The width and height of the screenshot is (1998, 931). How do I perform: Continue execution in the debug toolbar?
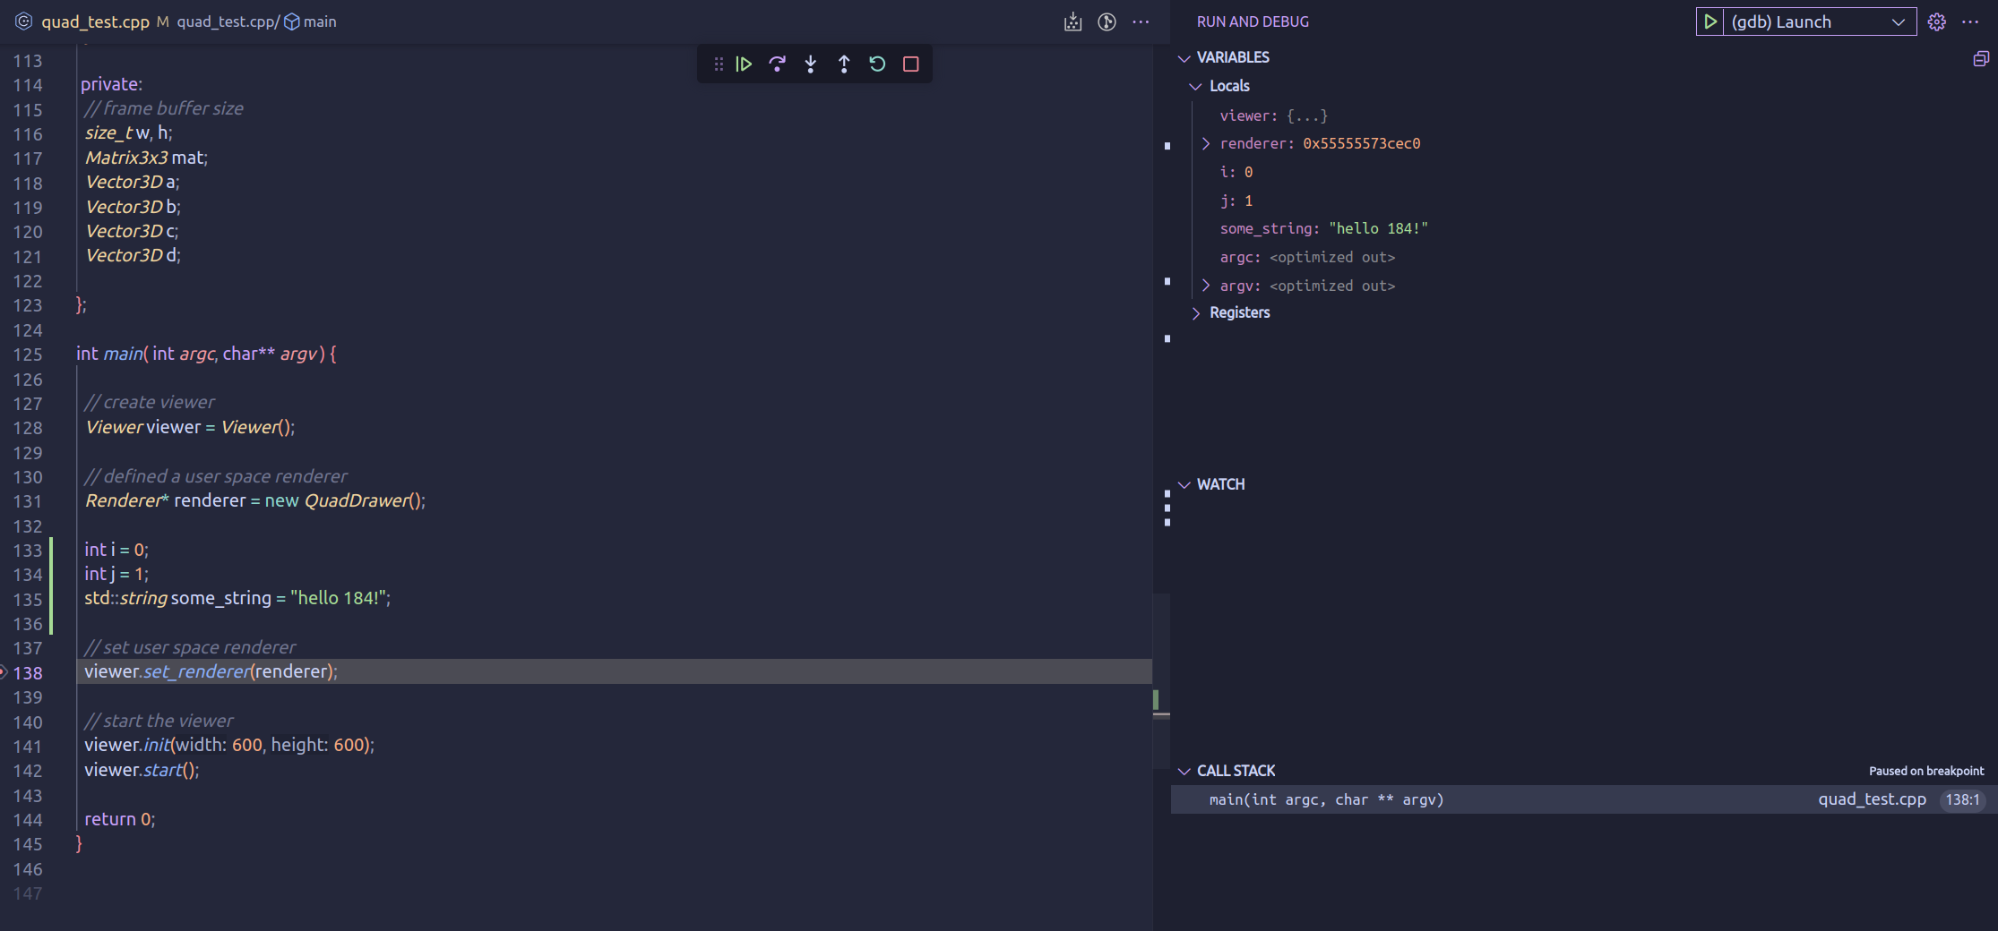(x=744, y=64)
